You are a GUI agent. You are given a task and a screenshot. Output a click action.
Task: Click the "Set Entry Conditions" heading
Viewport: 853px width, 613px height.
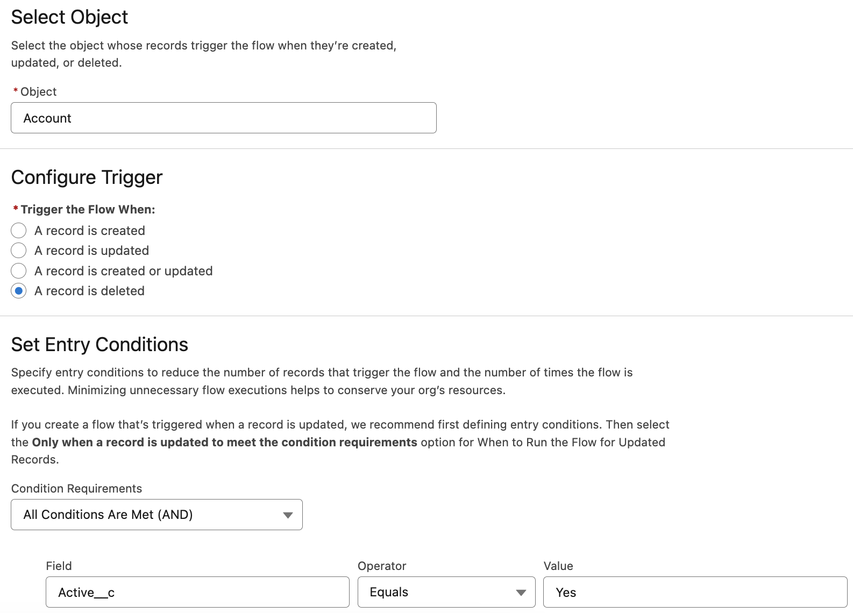(99, 344)
